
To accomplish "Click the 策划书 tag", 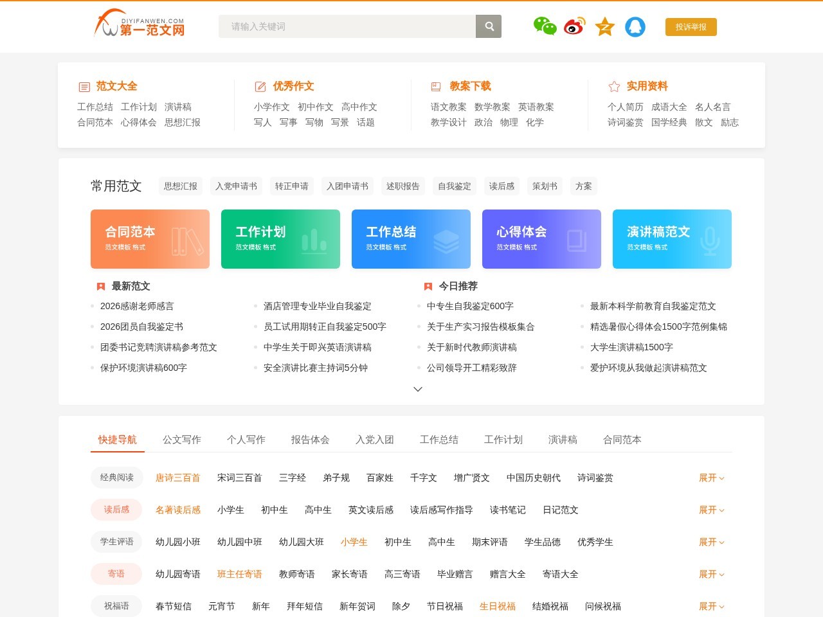I will 545,186.
